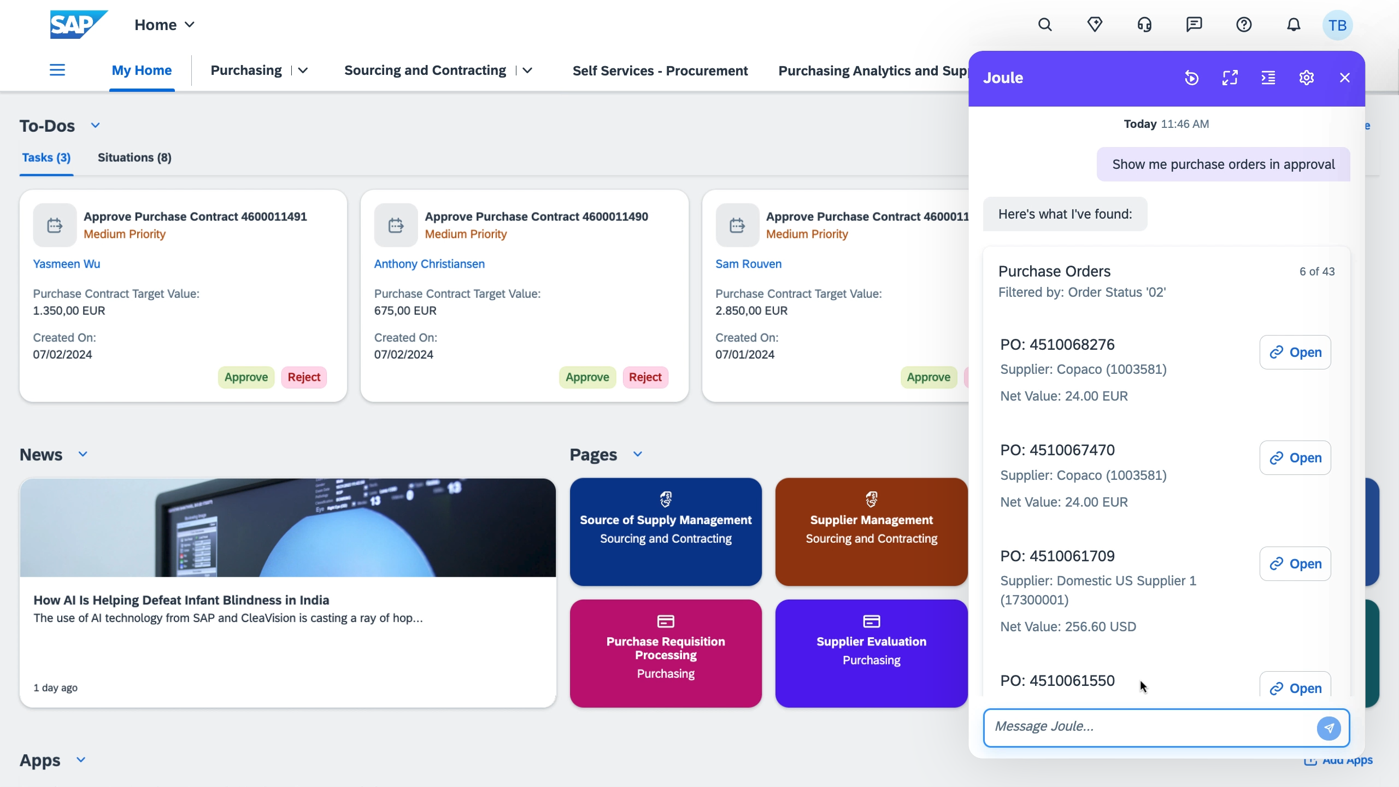This screenshot has height=787, width=1399.
Task: Expand the Purchasing menu chevron
Action: click(303, 71)
